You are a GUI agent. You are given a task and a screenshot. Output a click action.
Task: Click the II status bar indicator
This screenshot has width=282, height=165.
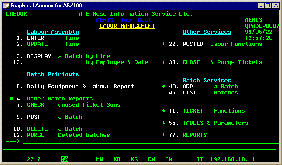(x=200, y=159)
